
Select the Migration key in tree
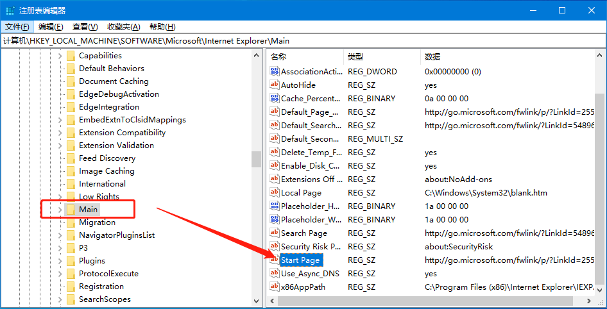pyautogui.click(x=97, y=222)
